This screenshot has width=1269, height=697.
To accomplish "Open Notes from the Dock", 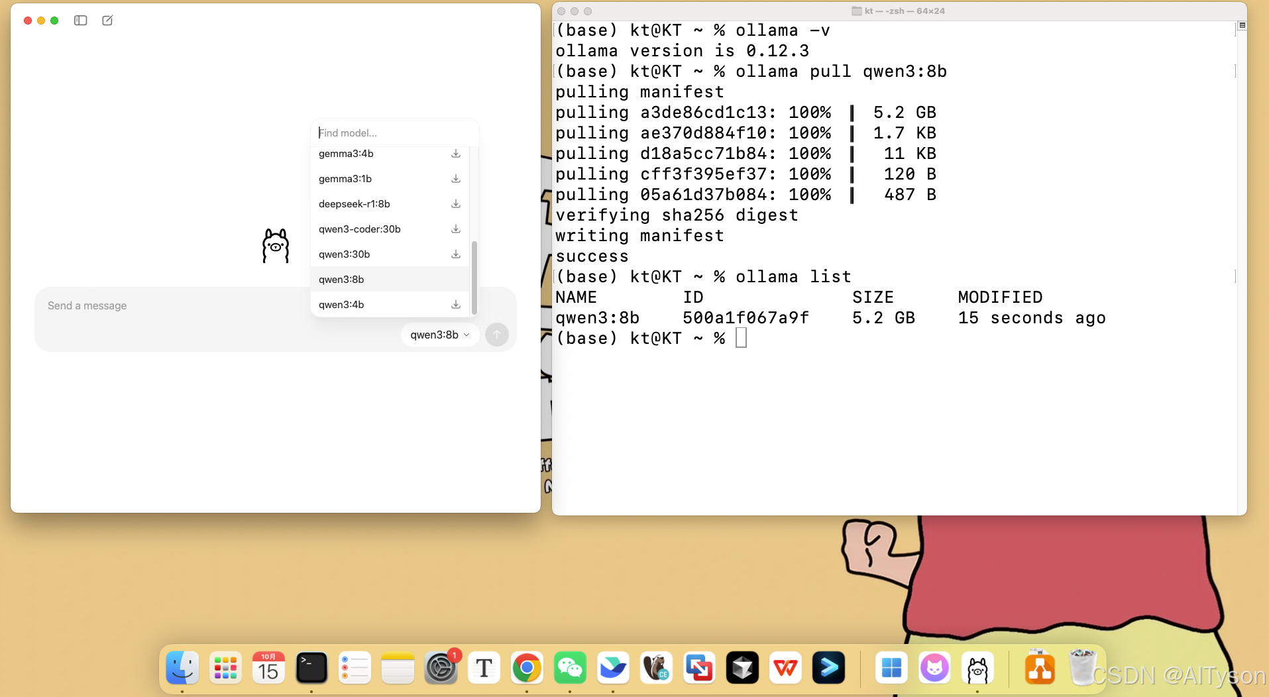I will [398, 668].
